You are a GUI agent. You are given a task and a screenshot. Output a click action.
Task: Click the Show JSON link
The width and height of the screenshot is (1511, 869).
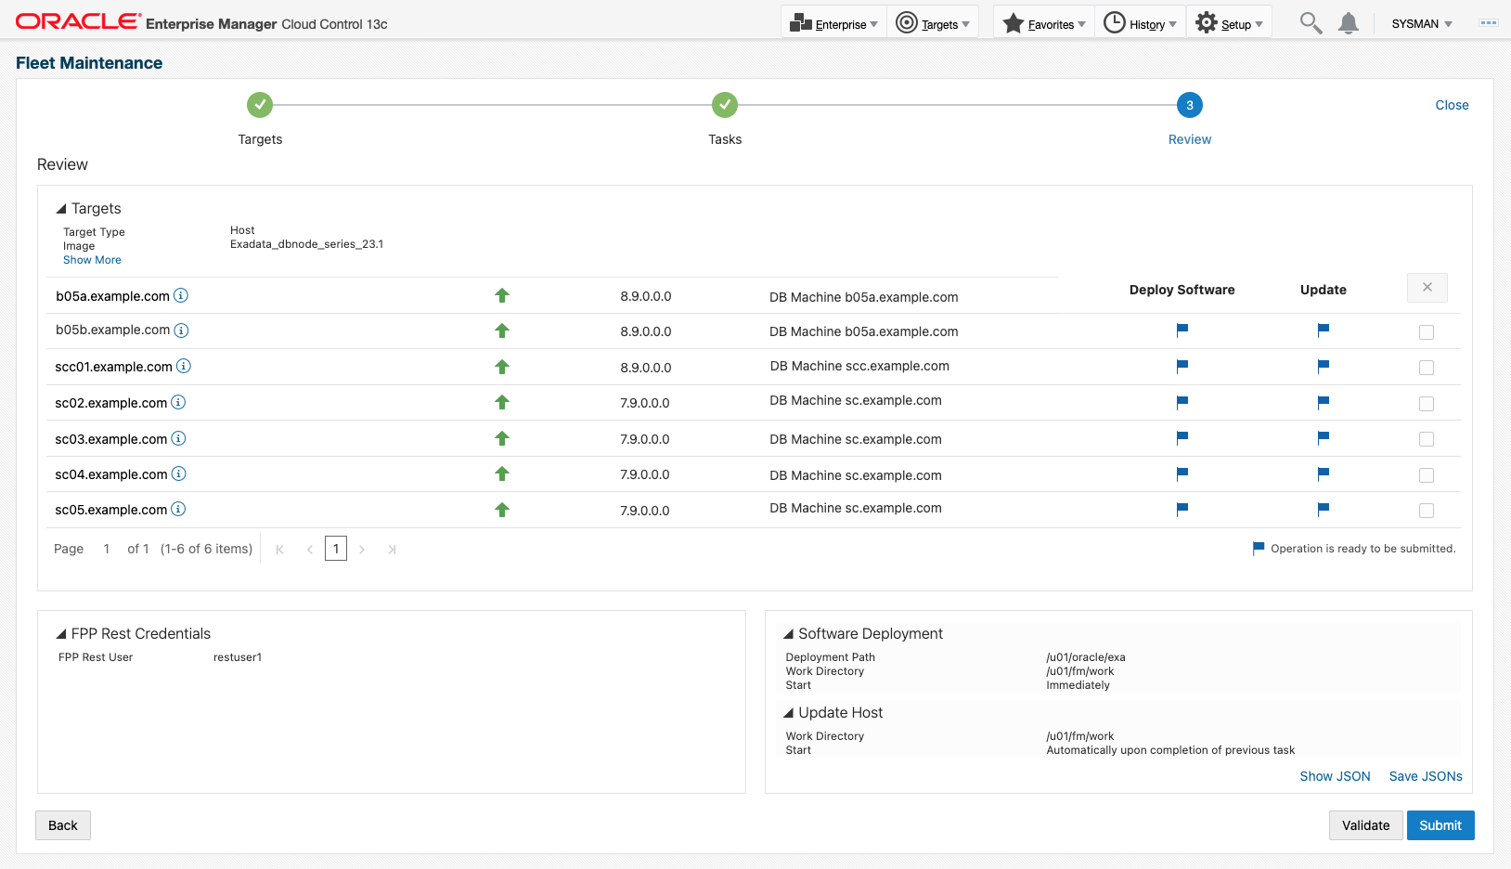(1334, 776)
